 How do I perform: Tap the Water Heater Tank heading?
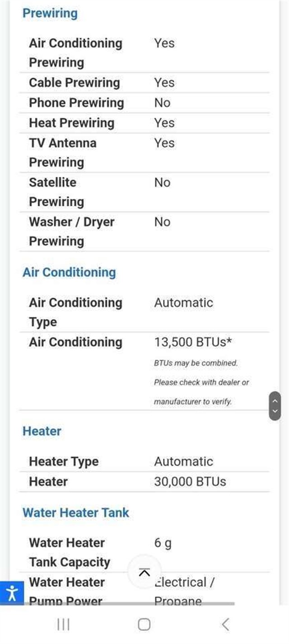coord(76,512)
